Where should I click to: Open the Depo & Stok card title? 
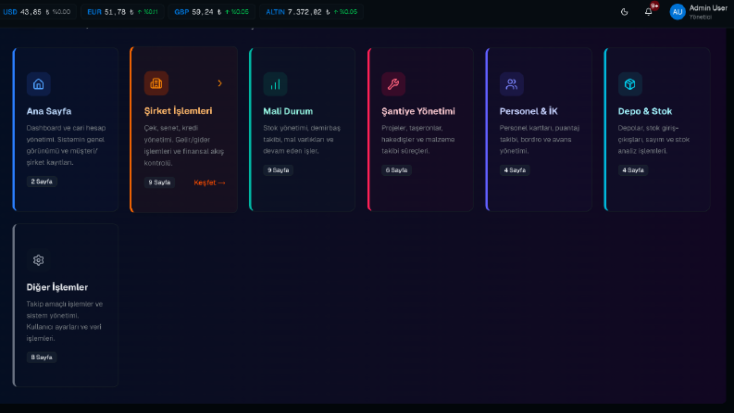point(644,111)
